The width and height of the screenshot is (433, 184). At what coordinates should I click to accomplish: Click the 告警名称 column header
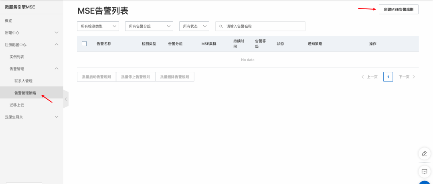[x=104, y=44]
